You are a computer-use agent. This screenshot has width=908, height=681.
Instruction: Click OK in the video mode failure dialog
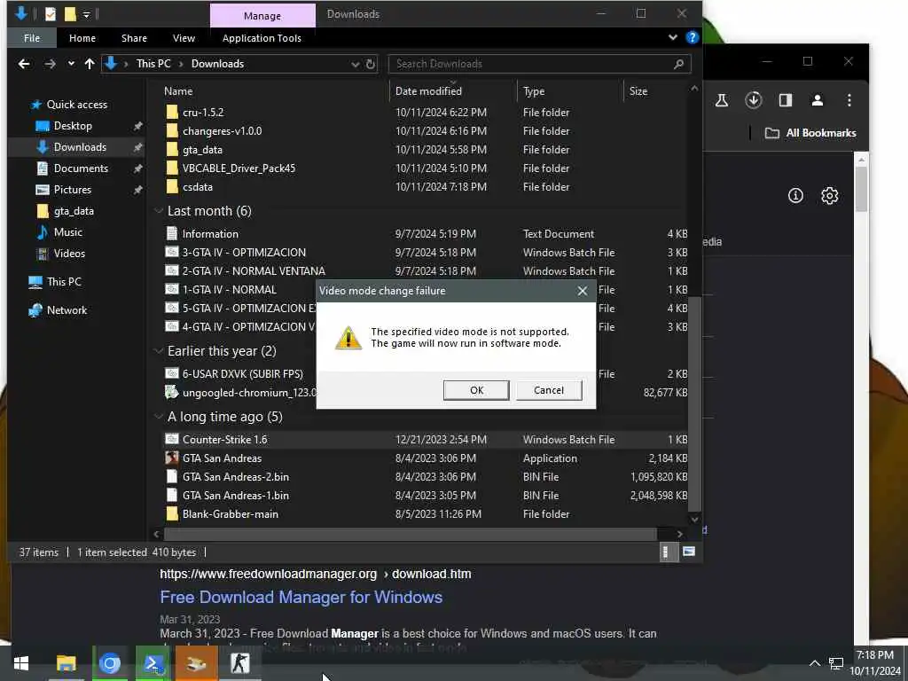(x=476, y=390)
